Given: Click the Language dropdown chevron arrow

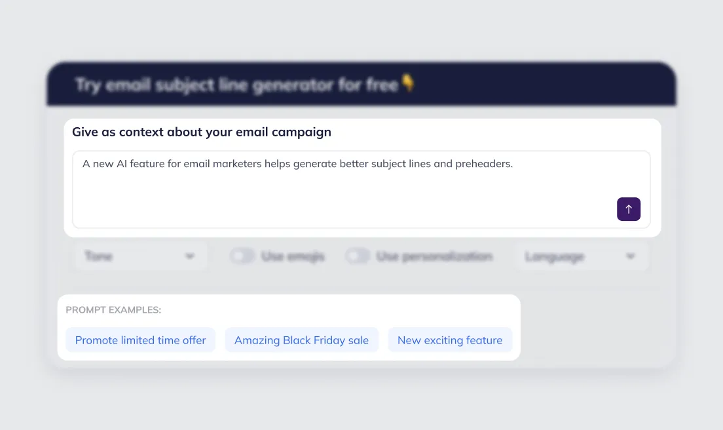Looking at the screenshot, I should coord(630,256).
